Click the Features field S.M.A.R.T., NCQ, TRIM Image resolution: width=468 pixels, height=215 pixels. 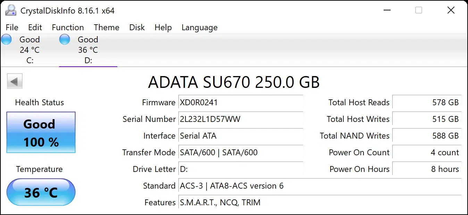click(320, 202)
